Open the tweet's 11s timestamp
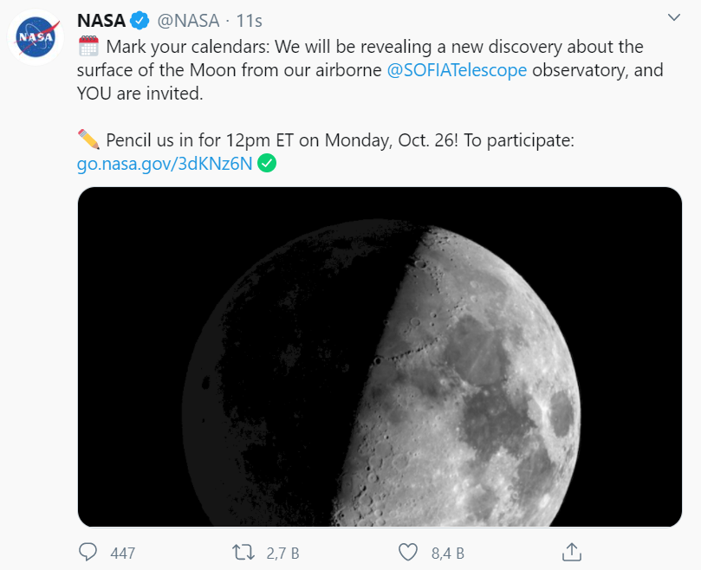701x570 pixels. click(249, 21)
